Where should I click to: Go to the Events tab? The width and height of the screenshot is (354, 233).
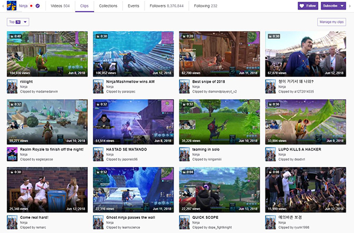click(133, 6)
